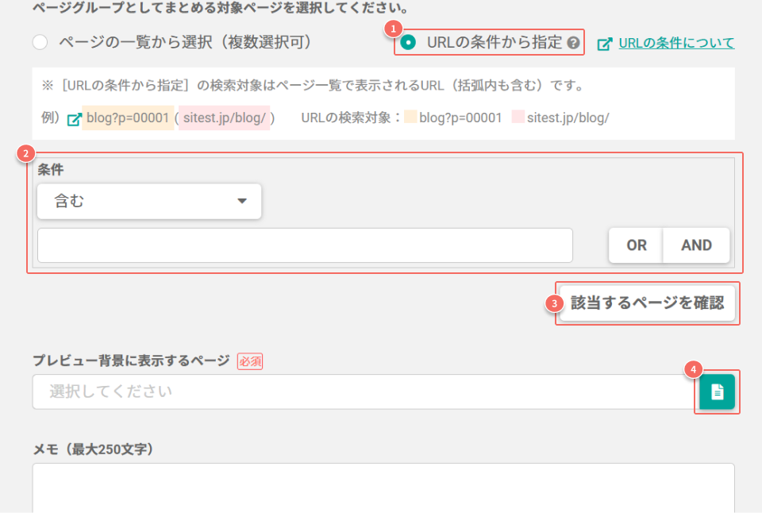Click the green page picker icon button

pyautogui.click(x=717, y=391)
